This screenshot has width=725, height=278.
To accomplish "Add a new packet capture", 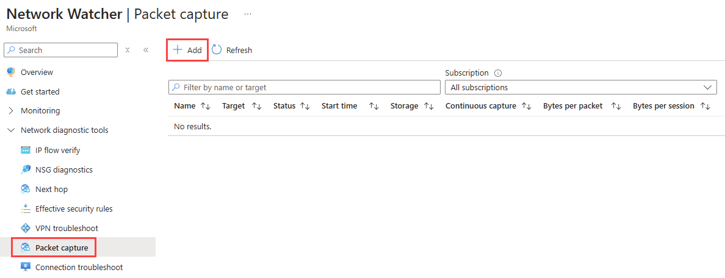I will (x=187, y=50).
